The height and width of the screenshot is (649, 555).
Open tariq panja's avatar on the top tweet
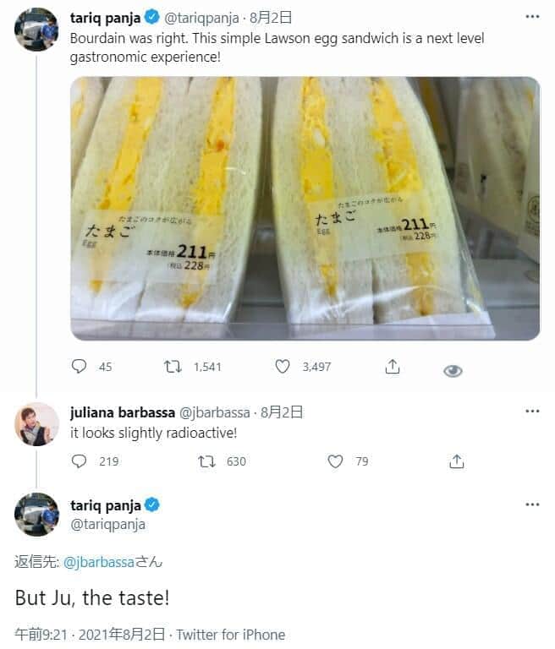click(36, 30)
